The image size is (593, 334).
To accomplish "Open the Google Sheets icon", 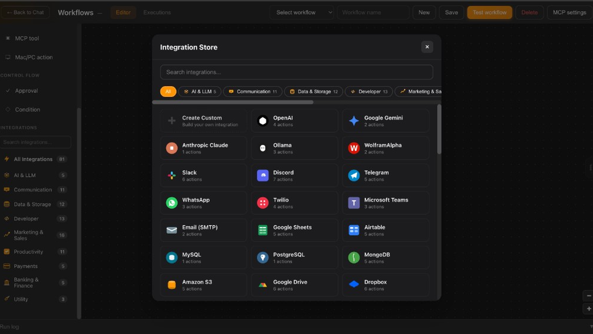I will [263, 231].
